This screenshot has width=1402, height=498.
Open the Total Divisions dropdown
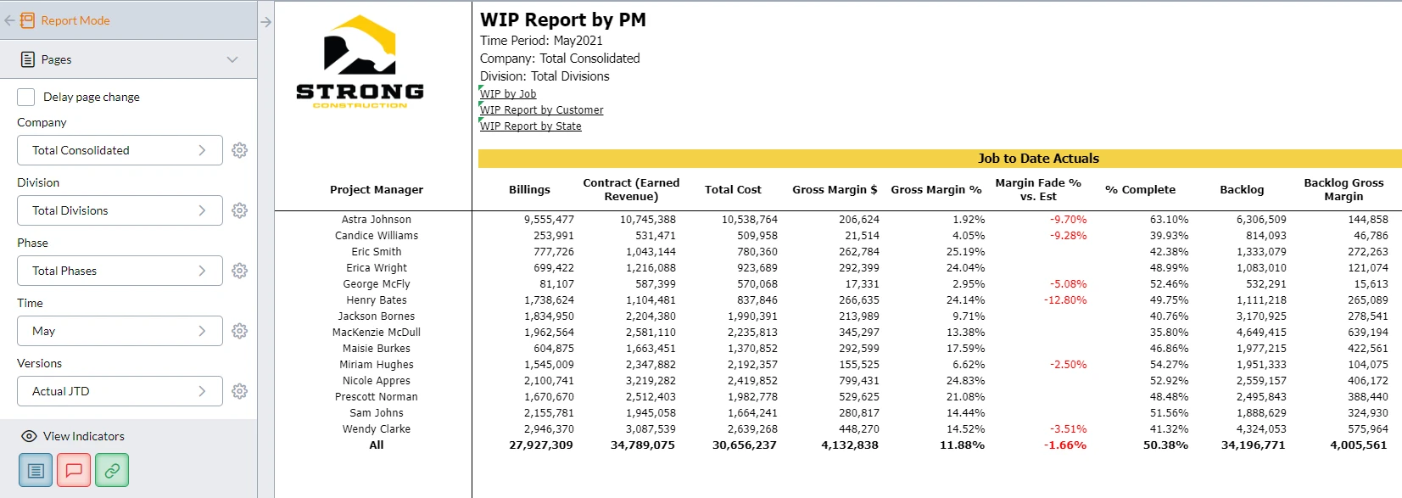[x=120, y=210]
